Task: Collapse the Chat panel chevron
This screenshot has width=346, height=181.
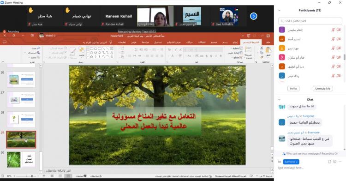Action: coord(280,100)
